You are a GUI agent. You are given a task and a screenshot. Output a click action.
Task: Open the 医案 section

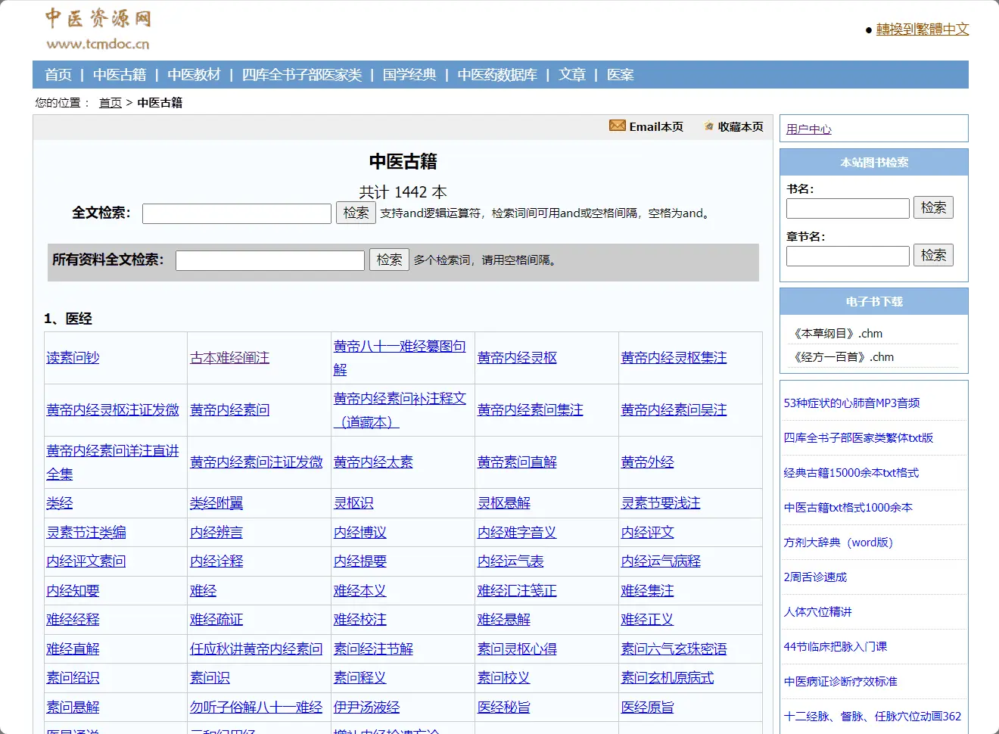621,74
